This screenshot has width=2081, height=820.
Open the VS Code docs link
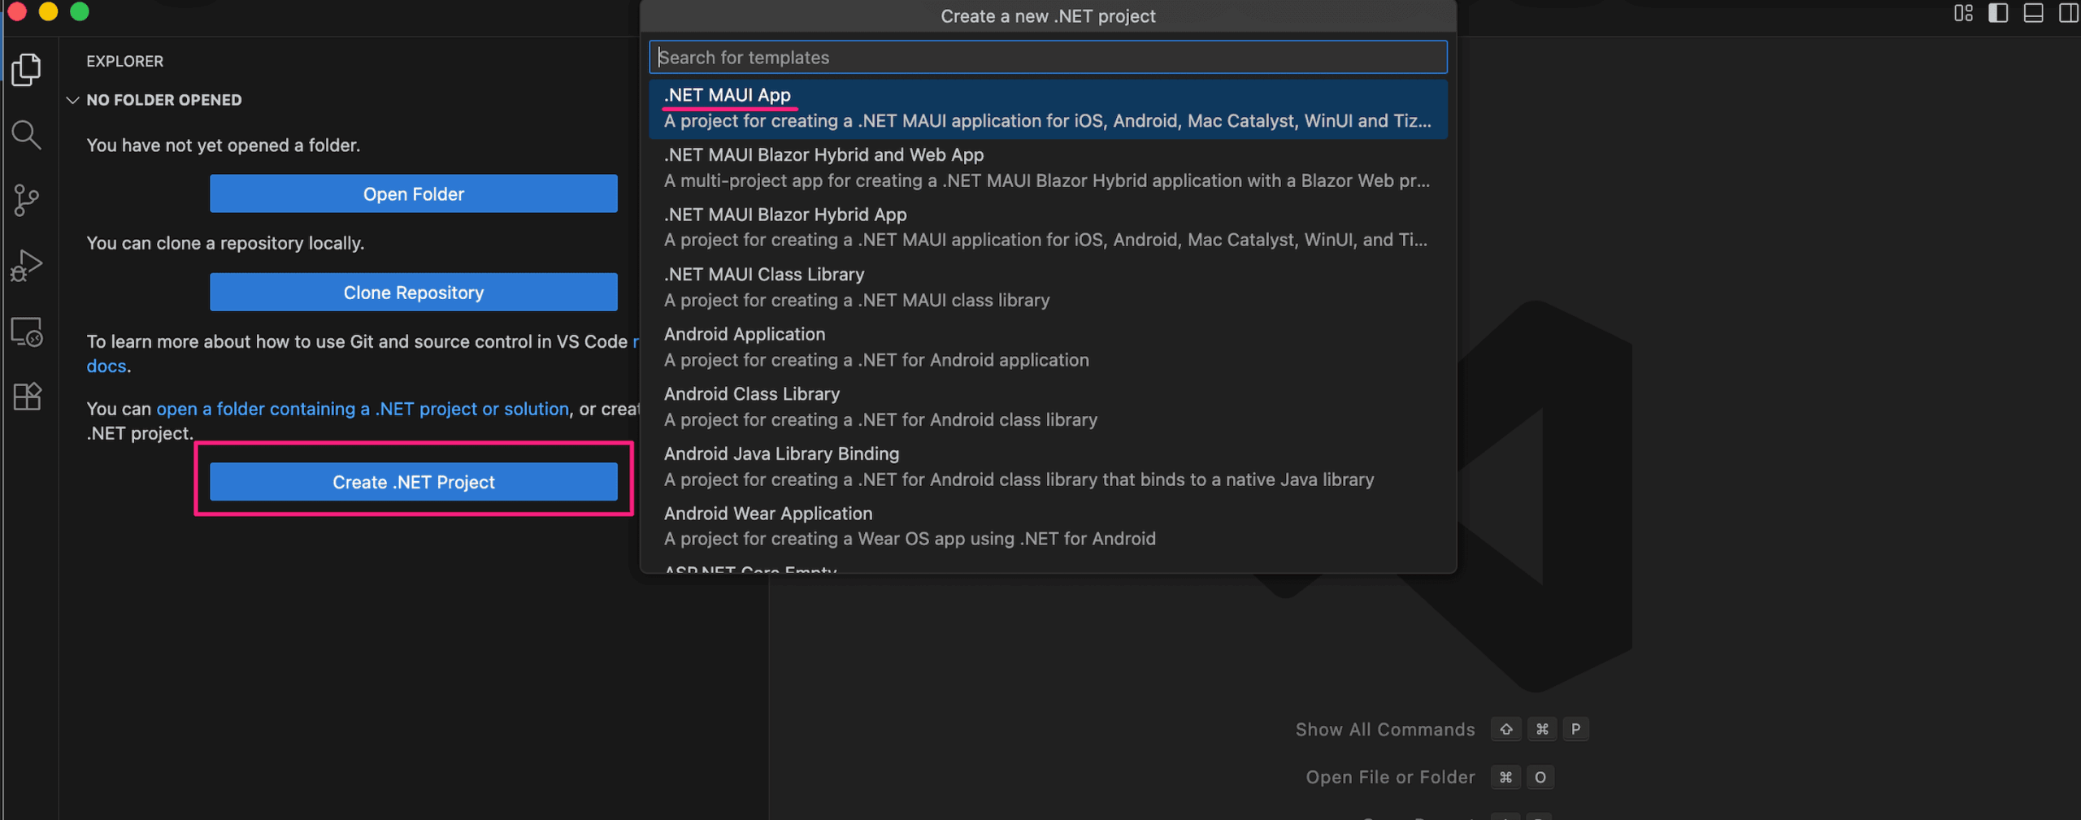[105, 366]
